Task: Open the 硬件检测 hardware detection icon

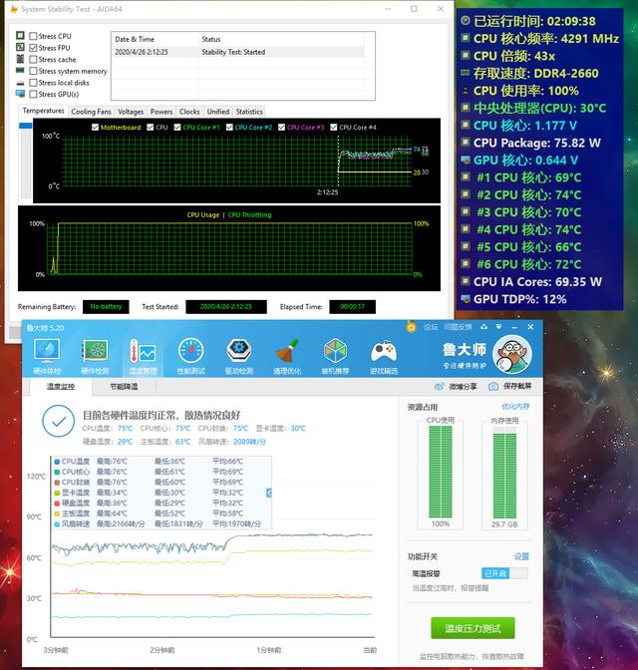Action: point(95,353)
